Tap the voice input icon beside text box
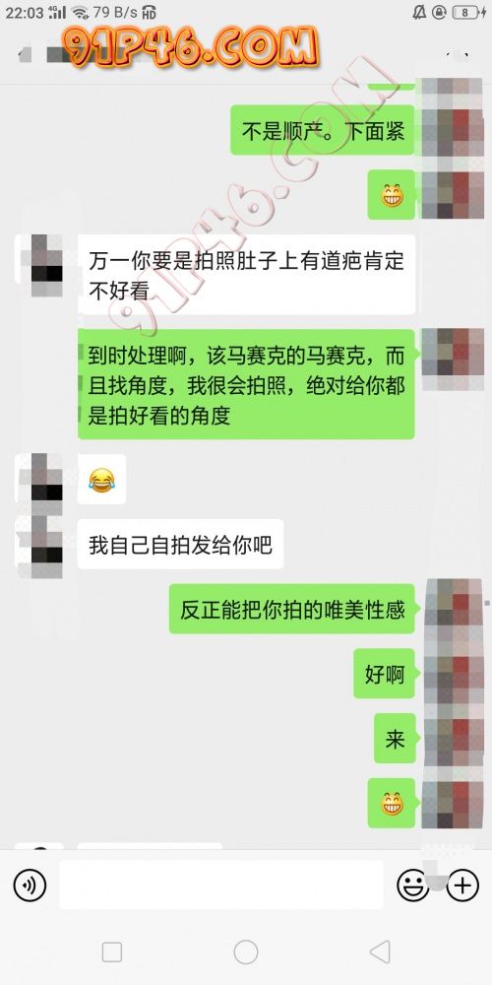 pyautogui.click(x=30, y=886)
